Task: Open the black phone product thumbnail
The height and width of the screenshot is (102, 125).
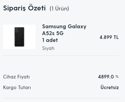Action: (x=19, y=37)
